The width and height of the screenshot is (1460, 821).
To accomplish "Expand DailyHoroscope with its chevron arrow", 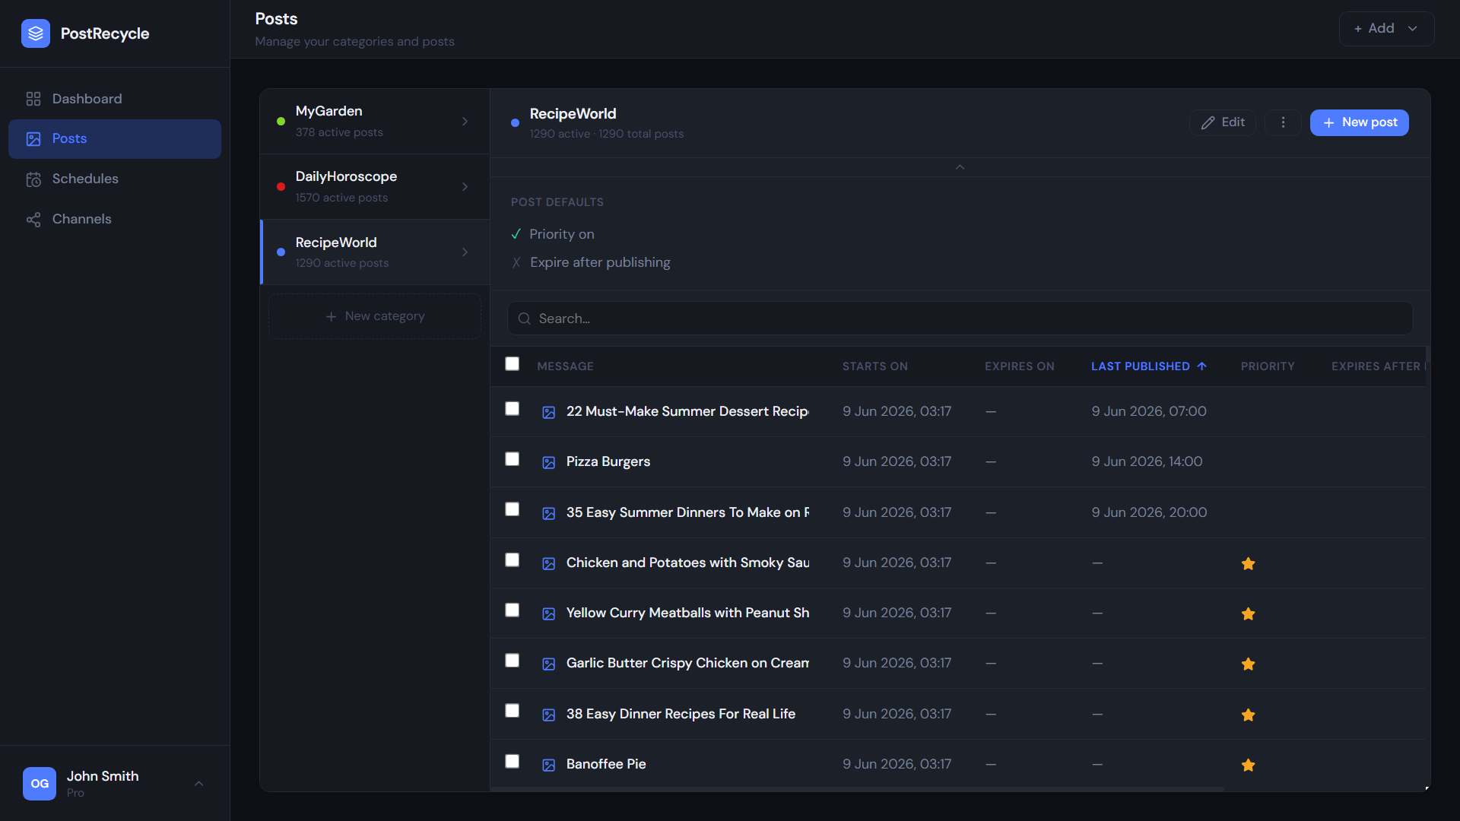I will click(x=465, y=187).
